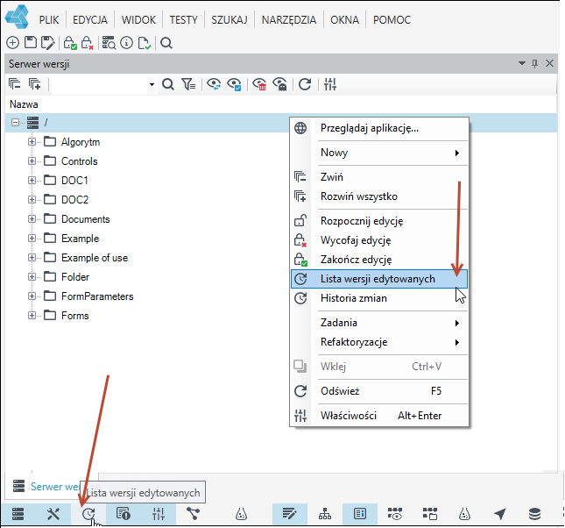Click the highlighted document list icon at bottom
This screenshot has height=528, width=565.
click(x=360, y=514)
